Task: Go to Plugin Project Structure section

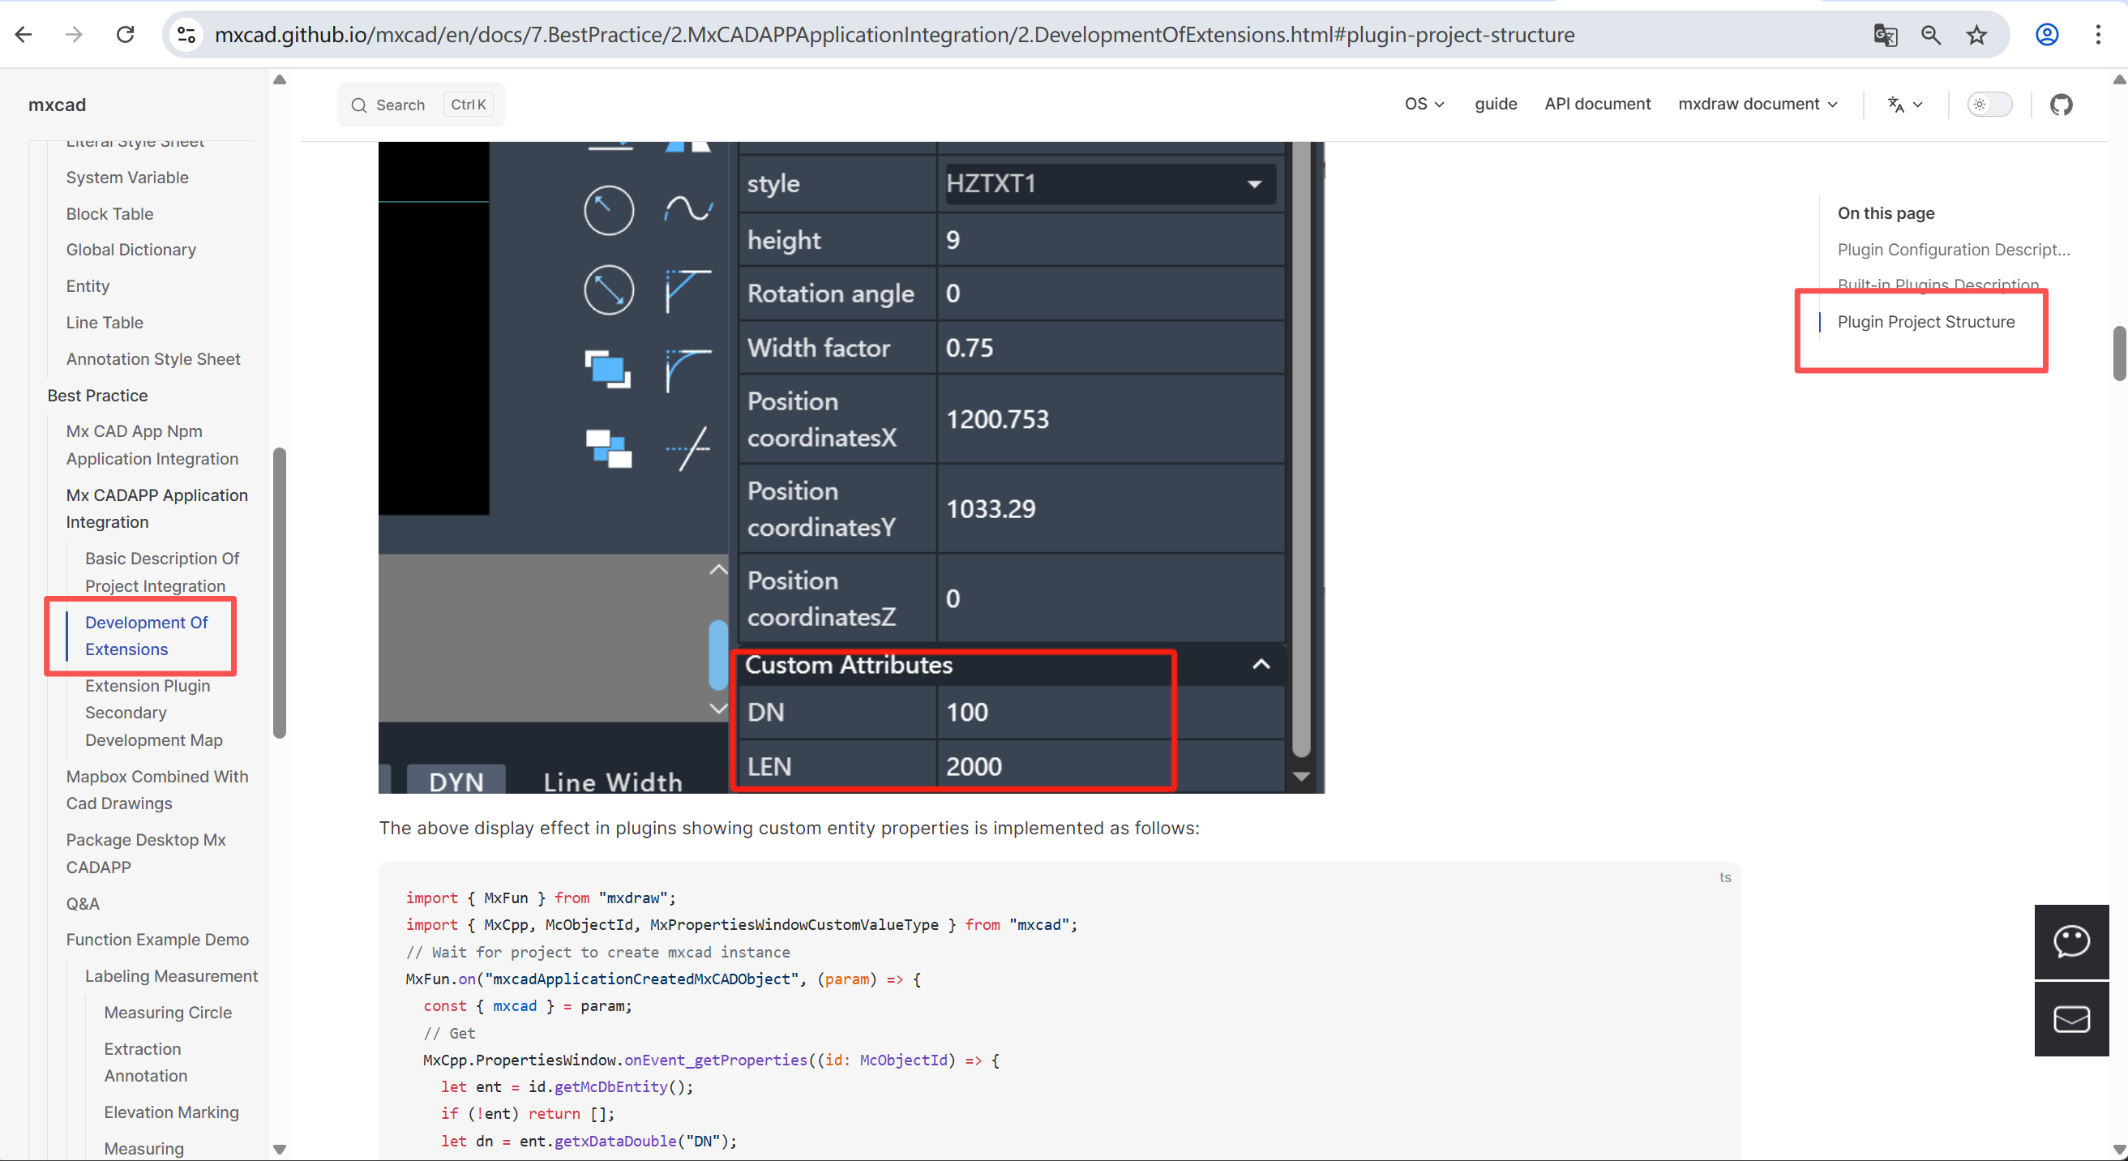Action: tap(1925, 322)
